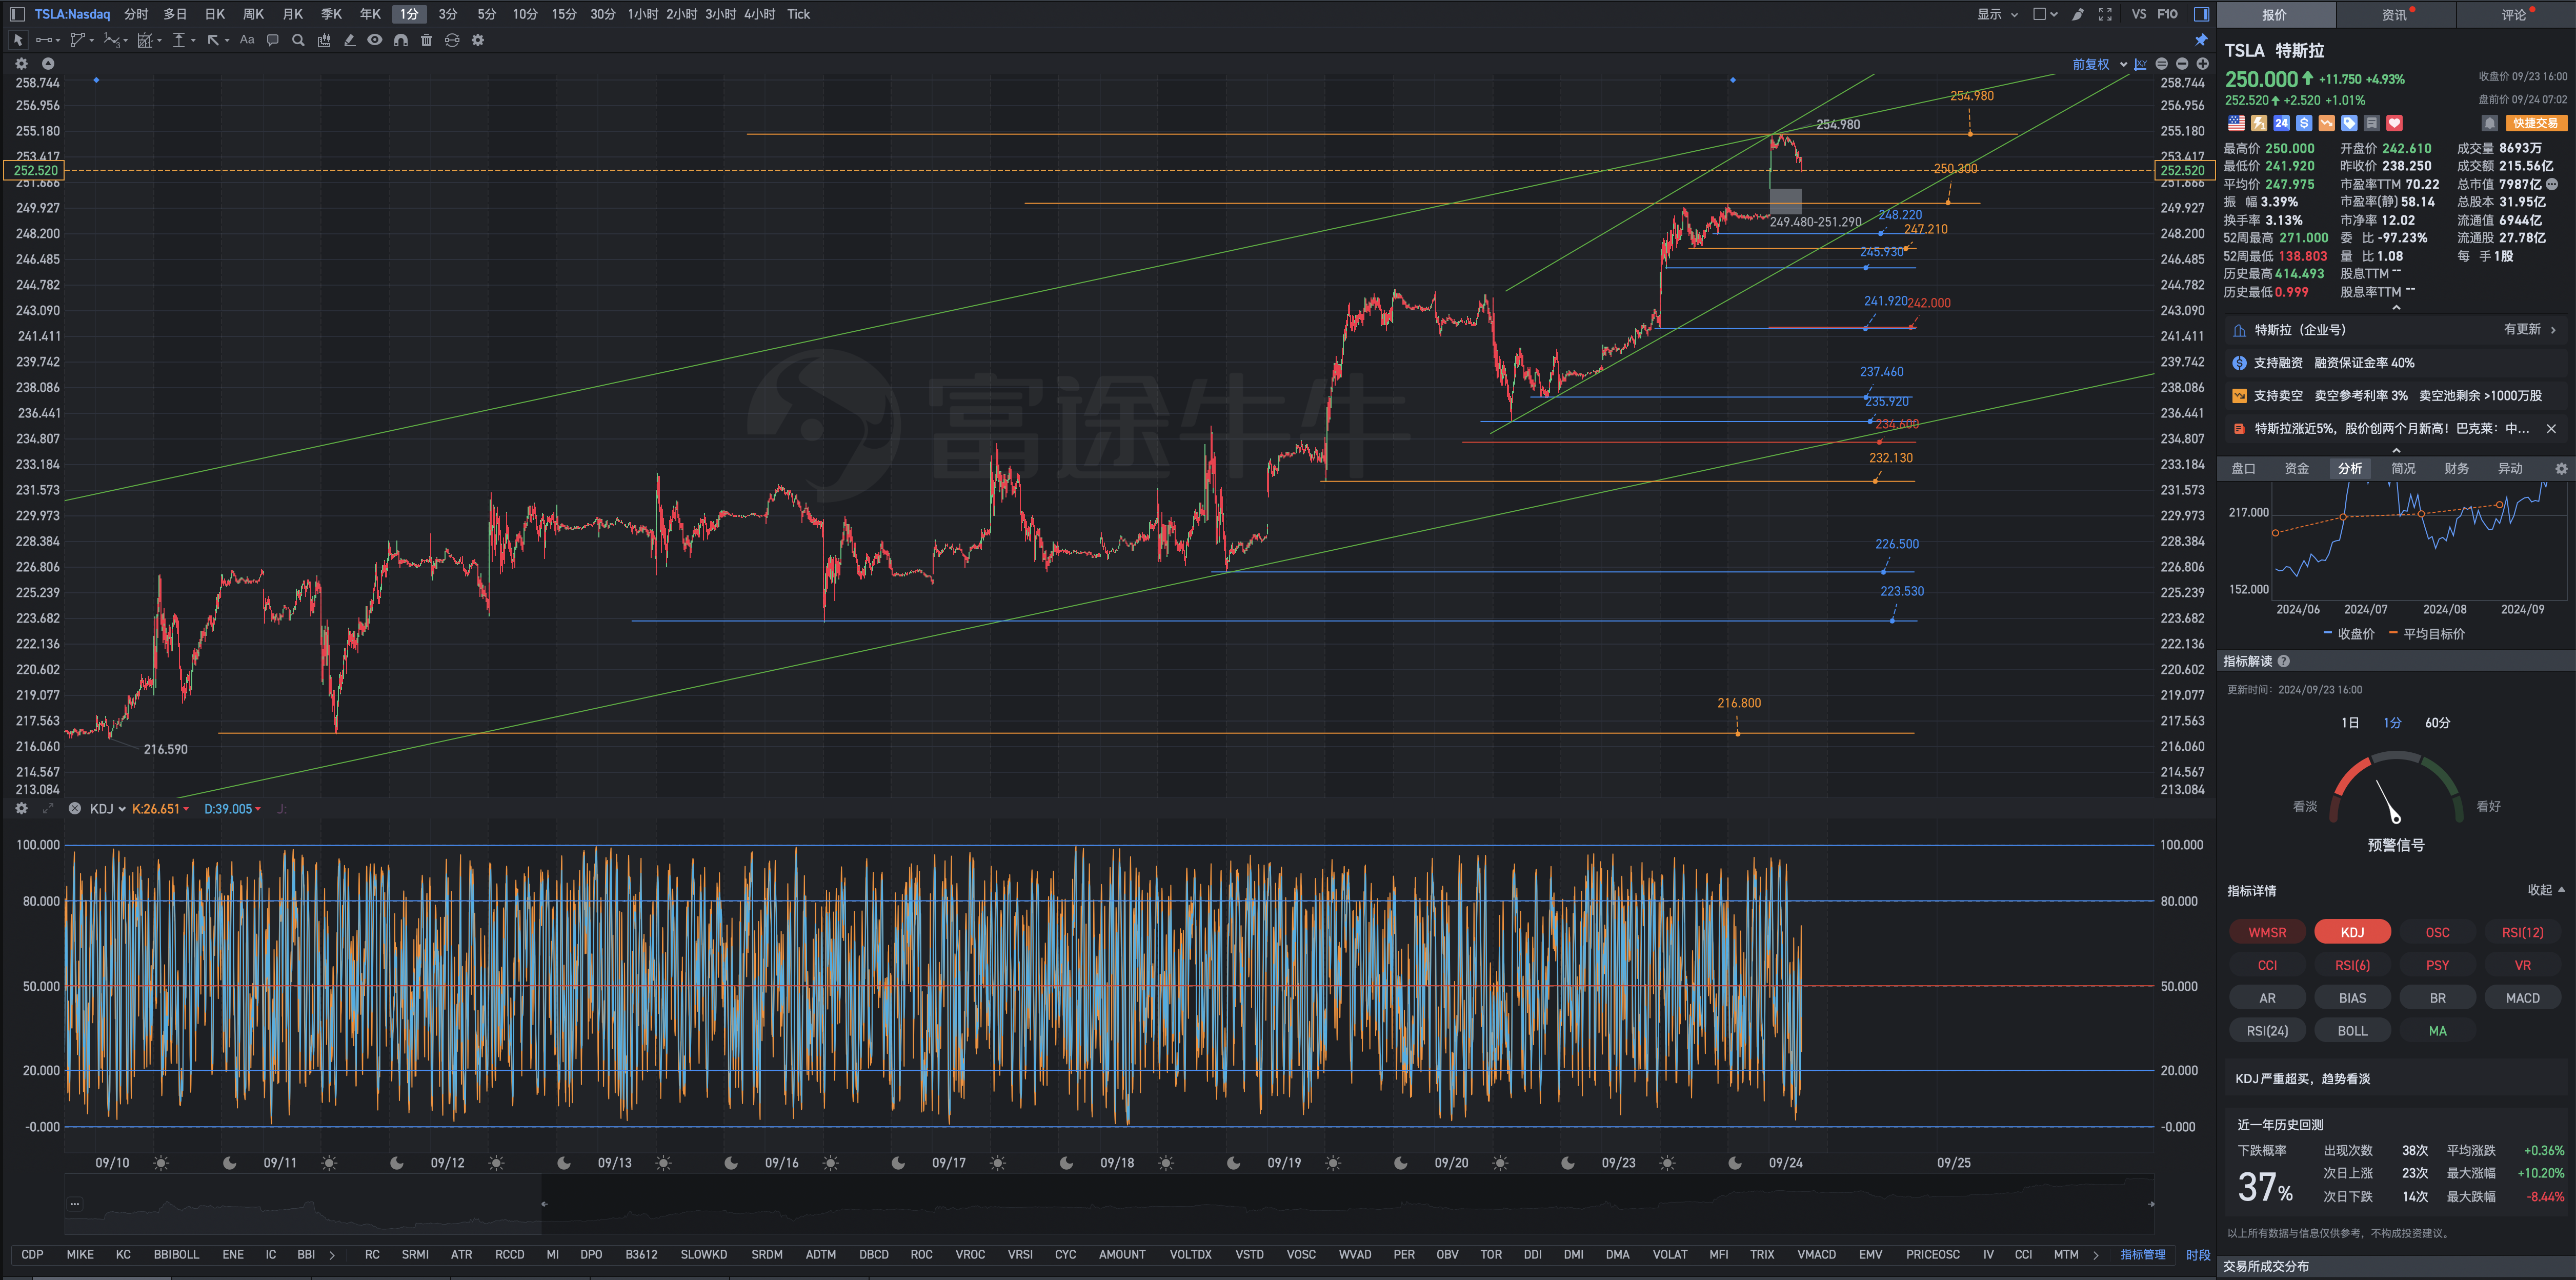Open the candlestick measure tool

[x=324, y=40]
